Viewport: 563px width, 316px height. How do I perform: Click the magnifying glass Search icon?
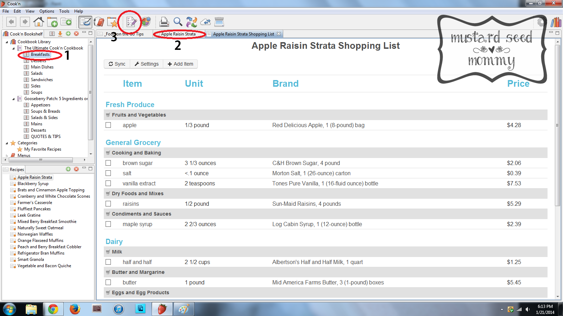pyautogui.click(x=178, y=22)
